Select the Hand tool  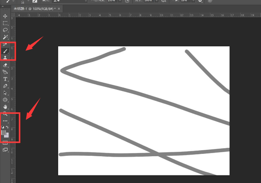point(5,107)
